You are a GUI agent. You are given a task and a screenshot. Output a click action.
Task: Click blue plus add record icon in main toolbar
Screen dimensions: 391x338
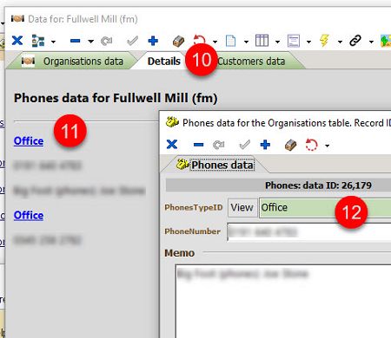click(x=153, y=41)
